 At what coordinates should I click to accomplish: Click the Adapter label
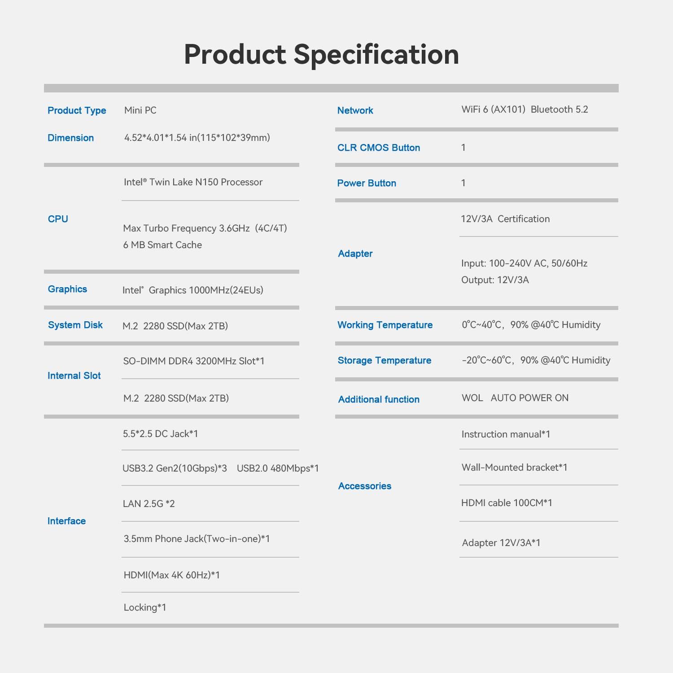tap(355, 253)
